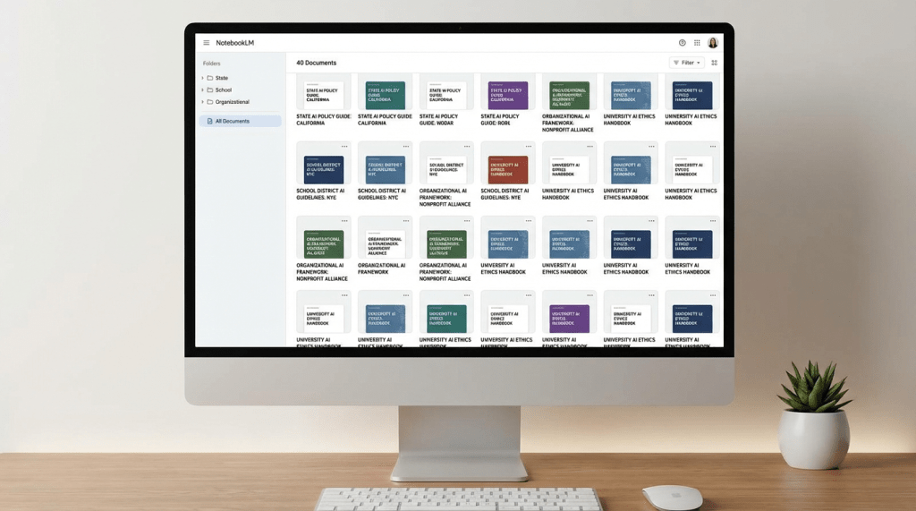Click the School folder icon

click(210, 89)
